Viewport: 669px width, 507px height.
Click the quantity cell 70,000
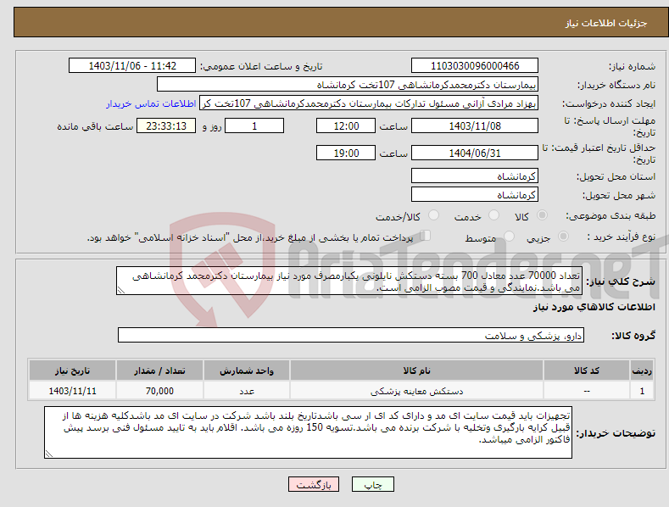tap(159, 391)
